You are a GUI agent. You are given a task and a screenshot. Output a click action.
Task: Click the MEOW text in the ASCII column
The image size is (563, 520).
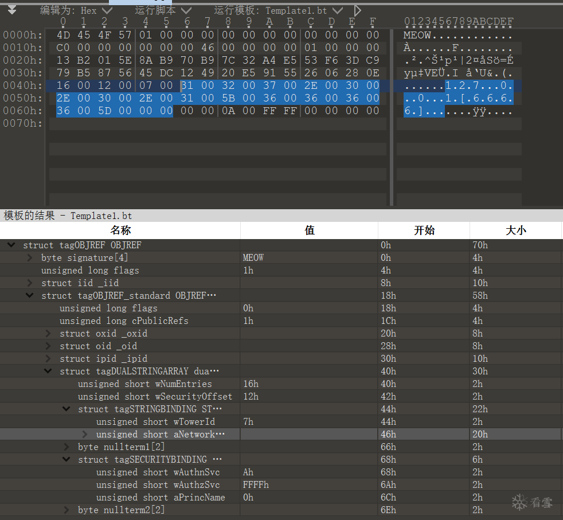tap(417, 34)
